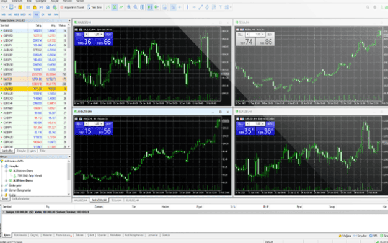Open the Mağaza link in status area
388x243 pixels.
(x=345, y=236)
